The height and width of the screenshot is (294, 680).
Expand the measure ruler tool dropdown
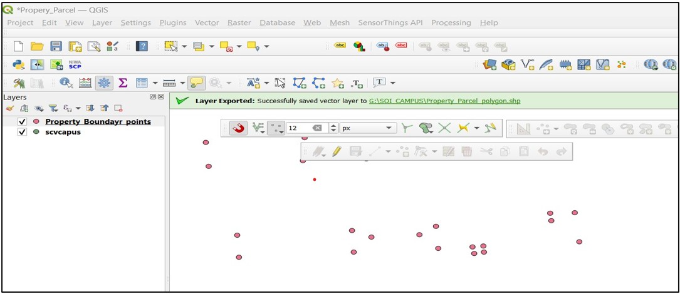[182, 83]
